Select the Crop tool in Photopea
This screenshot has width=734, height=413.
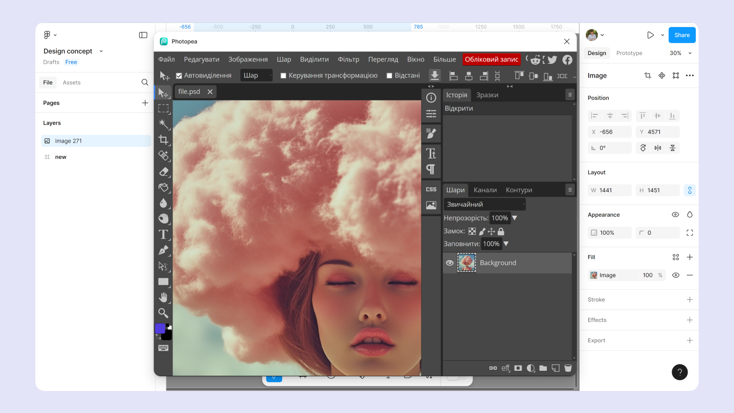click(x=163, y=140)
